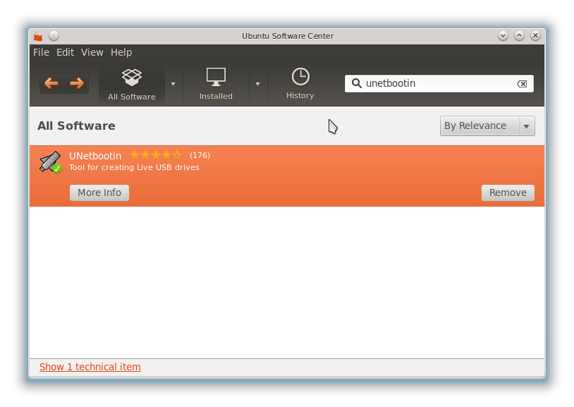Click the round button next to the title bar icon

[54, 35]
